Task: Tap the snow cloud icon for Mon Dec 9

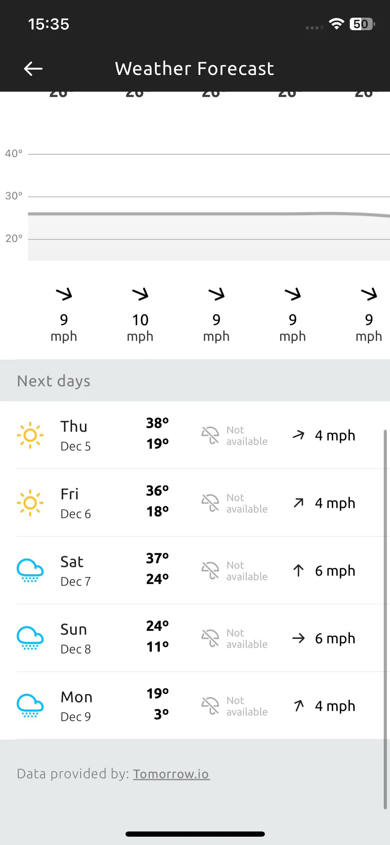Action: click(30, 706)
